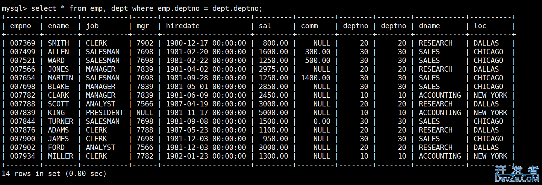The image size is (542, 185).
Task: Click salary value 950.00
Action: 276,139
